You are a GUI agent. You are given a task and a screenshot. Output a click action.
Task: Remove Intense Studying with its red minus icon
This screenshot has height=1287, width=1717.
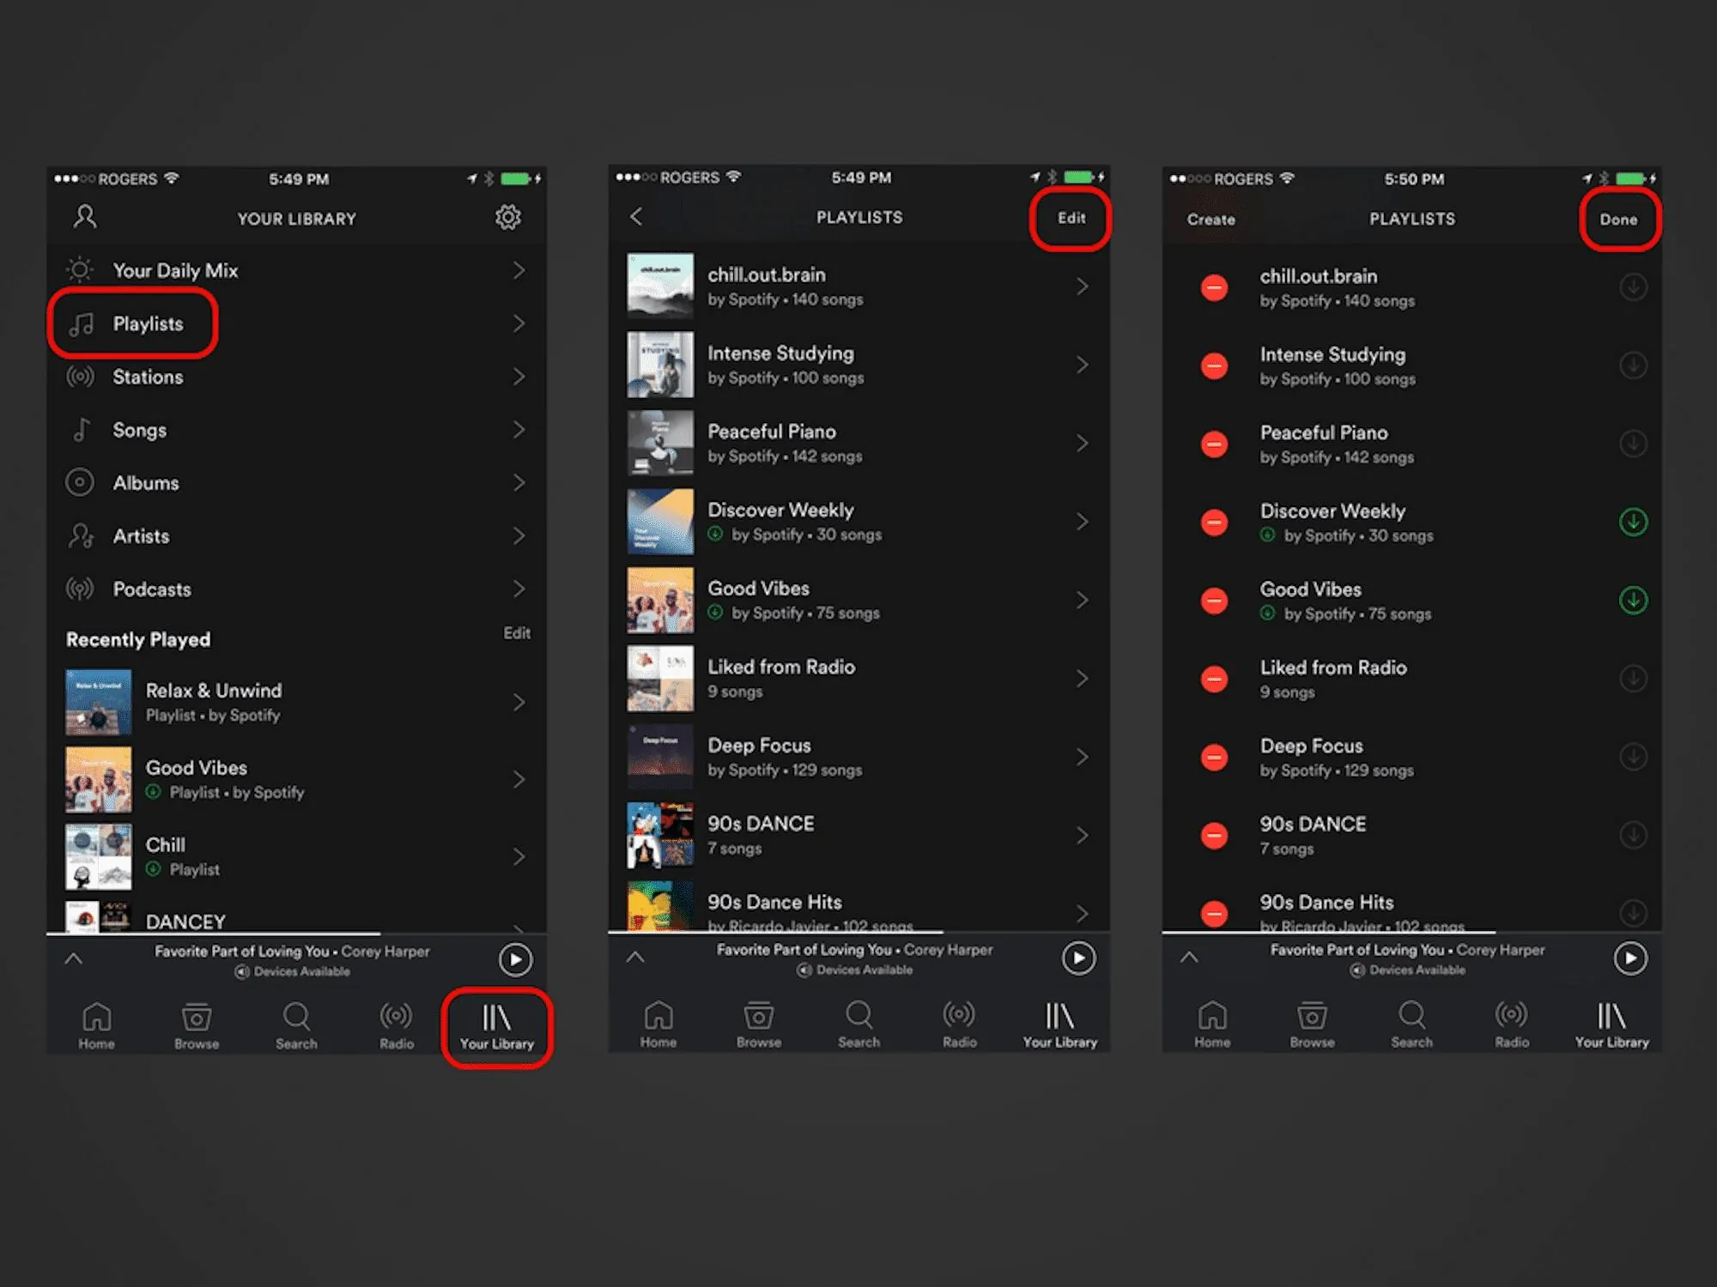point(1214,366)
